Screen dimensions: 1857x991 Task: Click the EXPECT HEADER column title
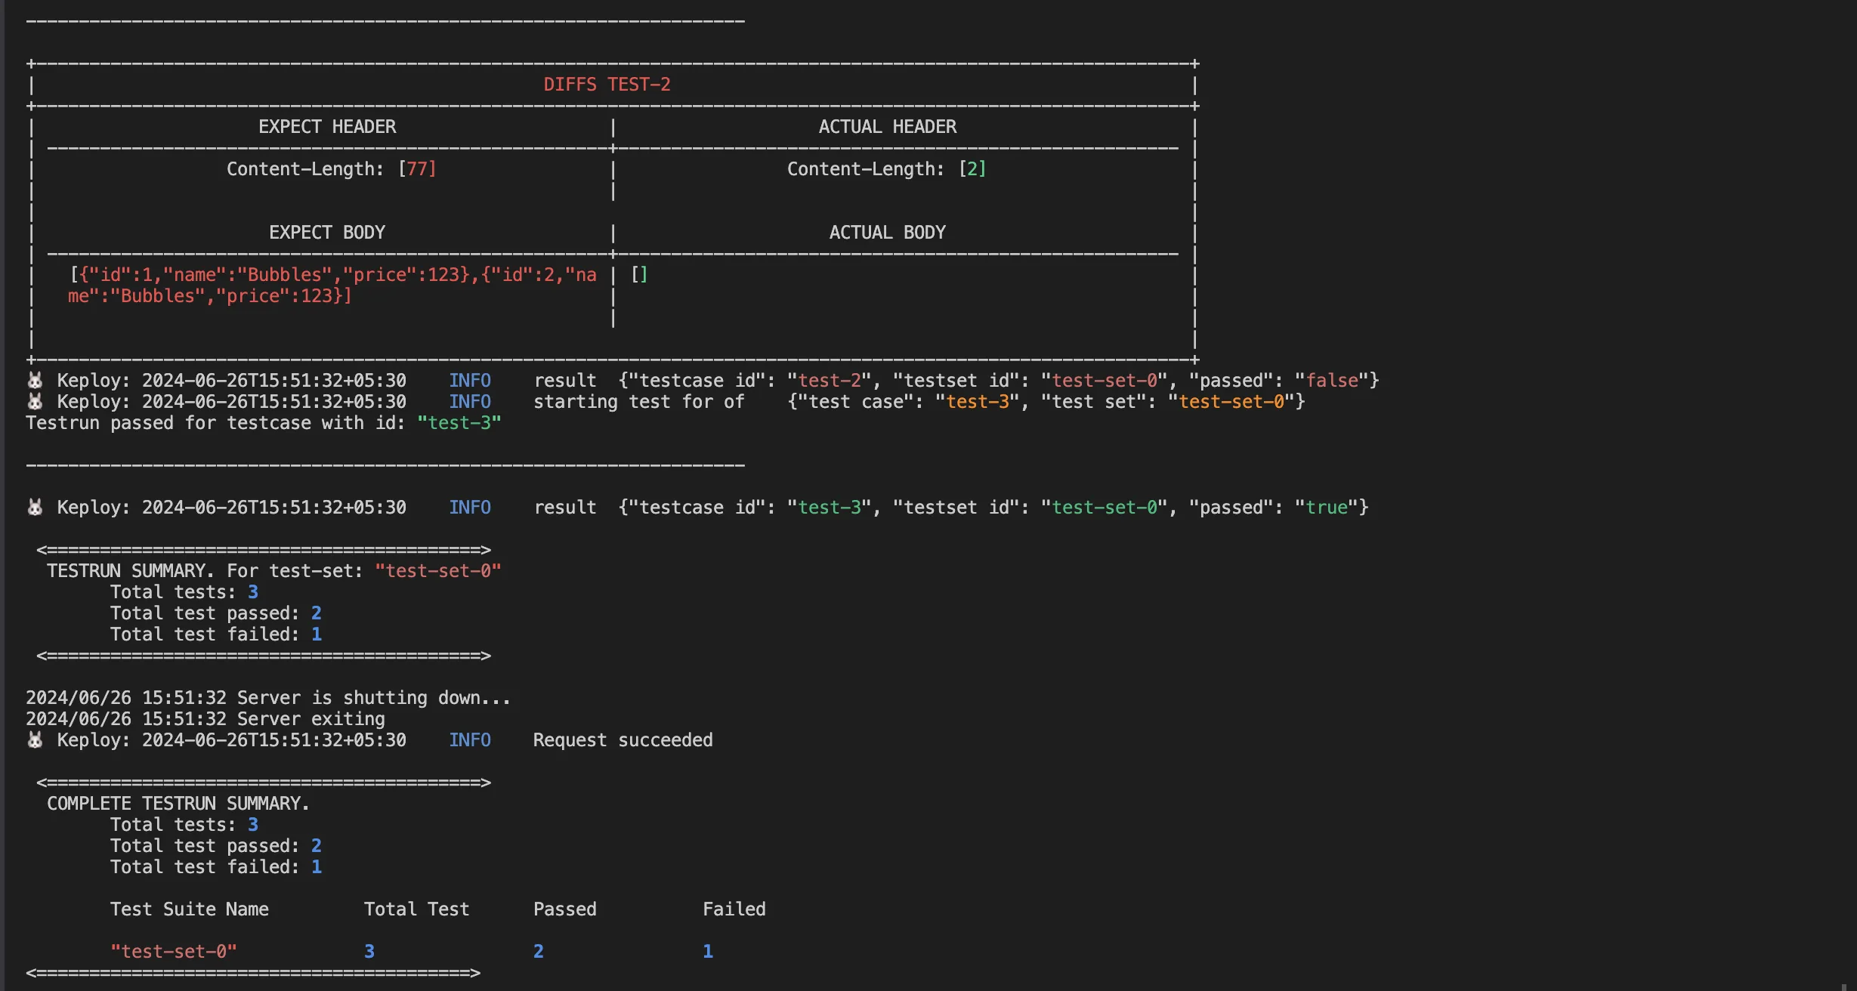[x=327, y=127]
